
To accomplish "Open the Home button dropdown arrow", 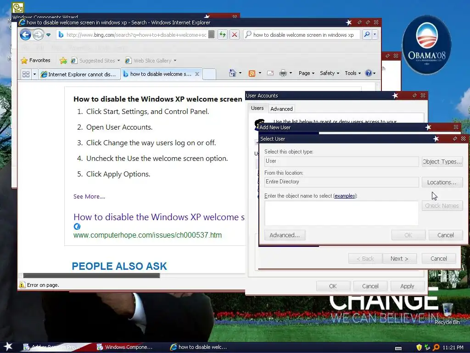I will tap(240, 73).
